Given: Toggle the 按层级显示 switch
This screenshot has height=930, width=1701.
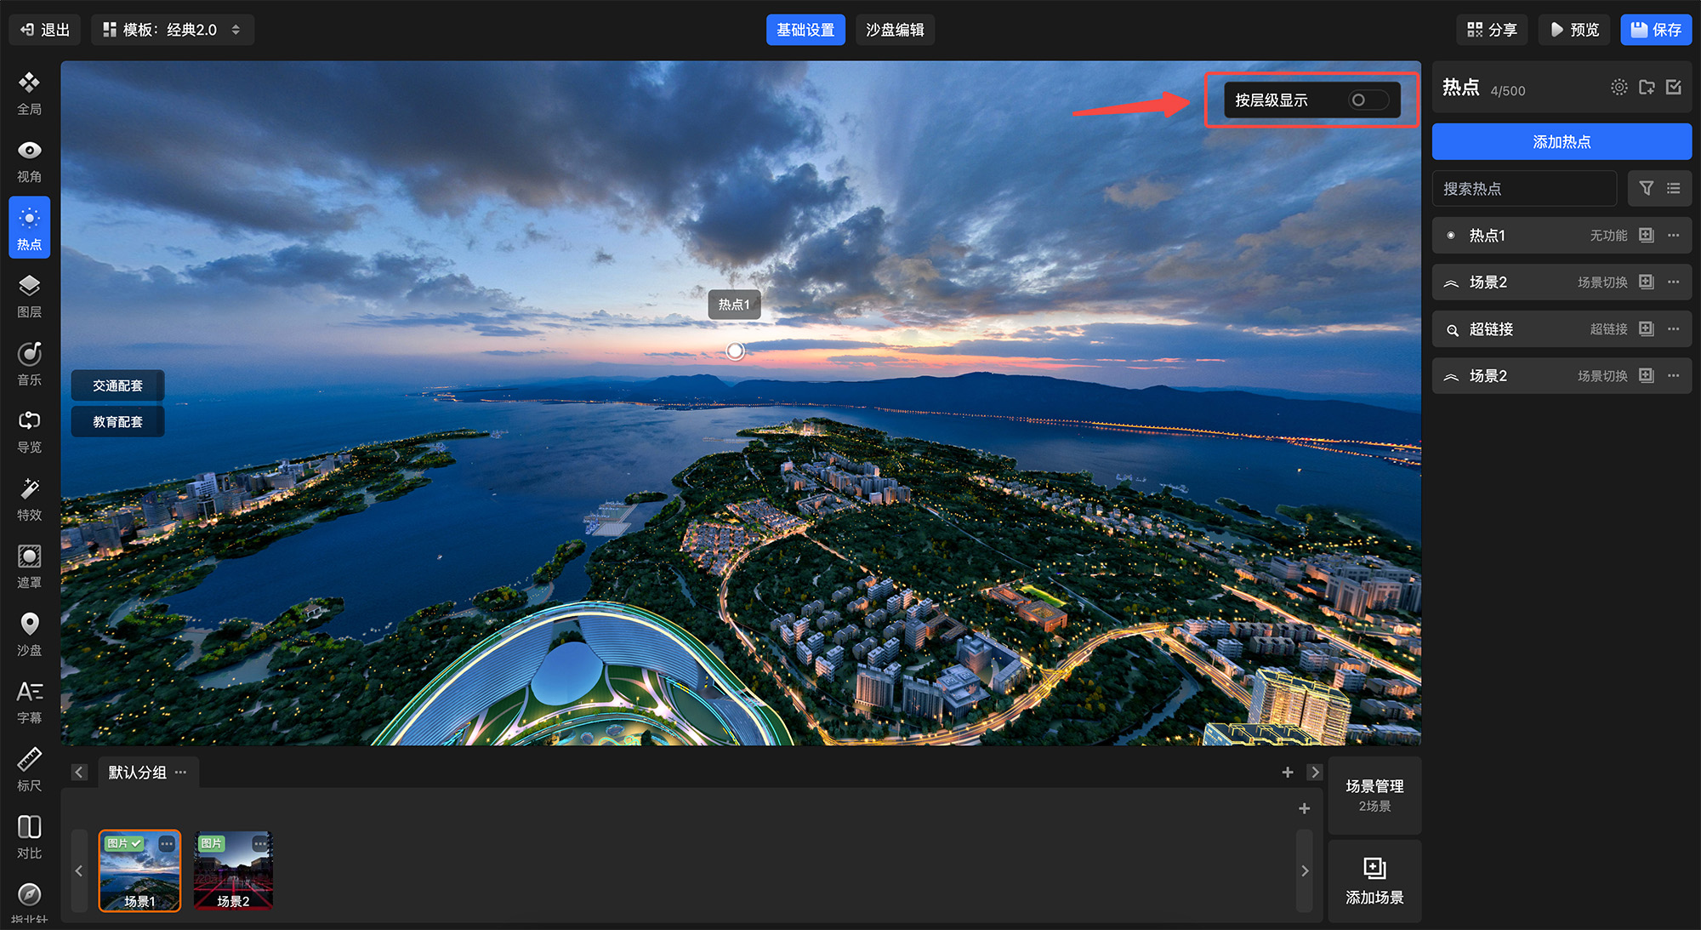Looking at the screenshot, I should pos(1368,100).
